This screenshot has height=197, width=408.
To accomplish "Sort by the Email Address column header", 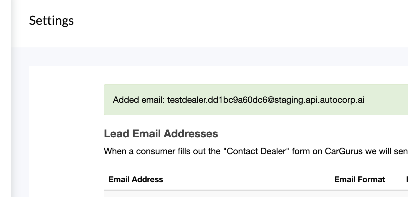I will click(136, 179).
